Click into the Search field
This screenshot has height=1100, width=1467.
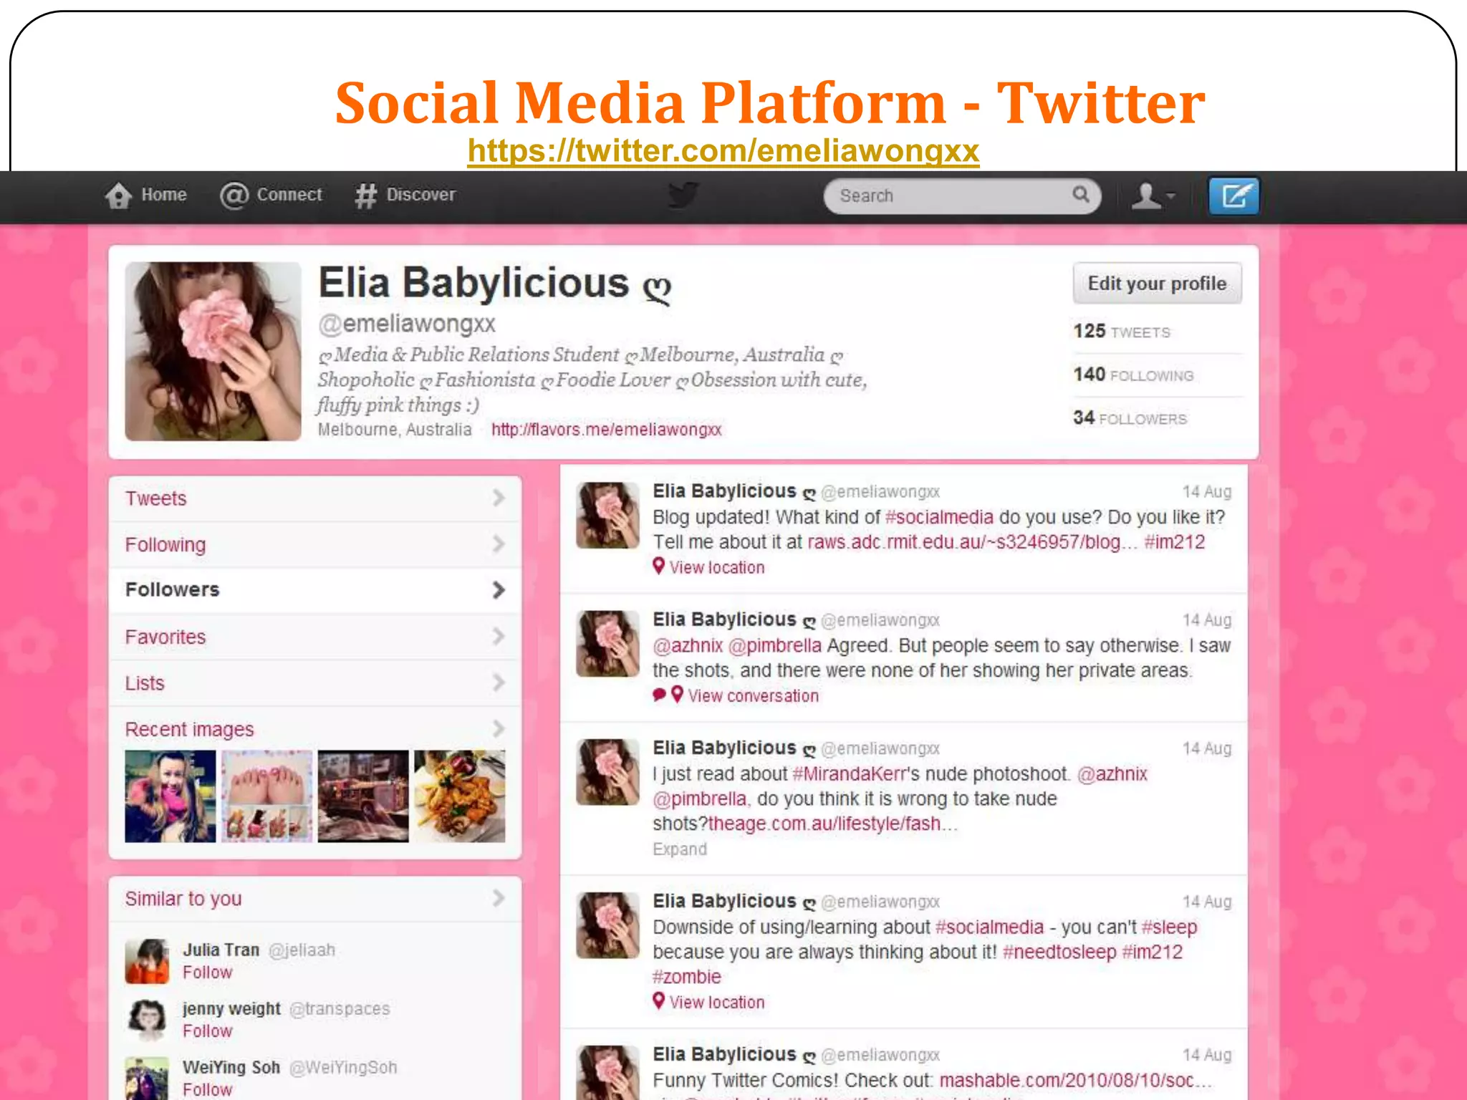coord(962,196)
